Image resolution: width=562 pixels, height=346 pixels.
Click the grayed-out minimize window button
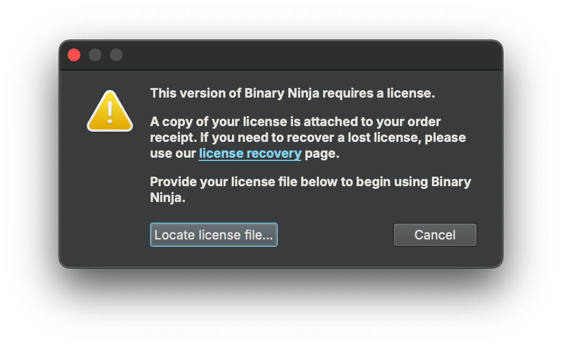pyautogui.click(x=95, y=55)
